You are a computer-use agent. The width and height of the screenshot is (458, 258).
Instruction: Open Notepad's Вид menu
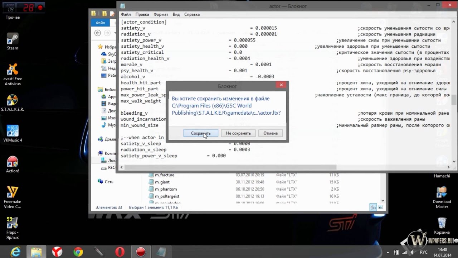click(176, 14)
